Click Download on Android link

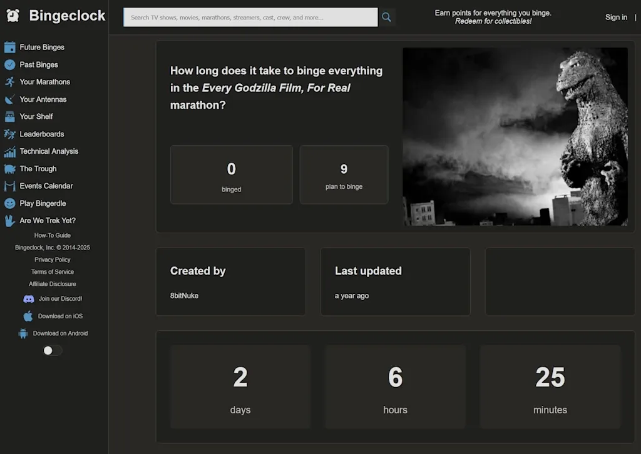click(61, 333)
